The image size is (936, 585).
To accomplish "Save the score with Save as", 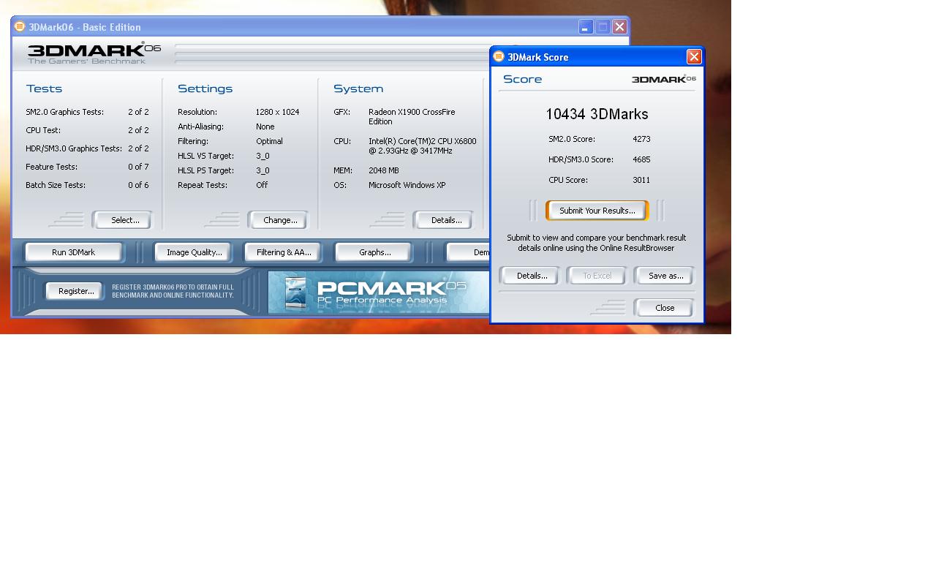I will (x=665, y=276).
